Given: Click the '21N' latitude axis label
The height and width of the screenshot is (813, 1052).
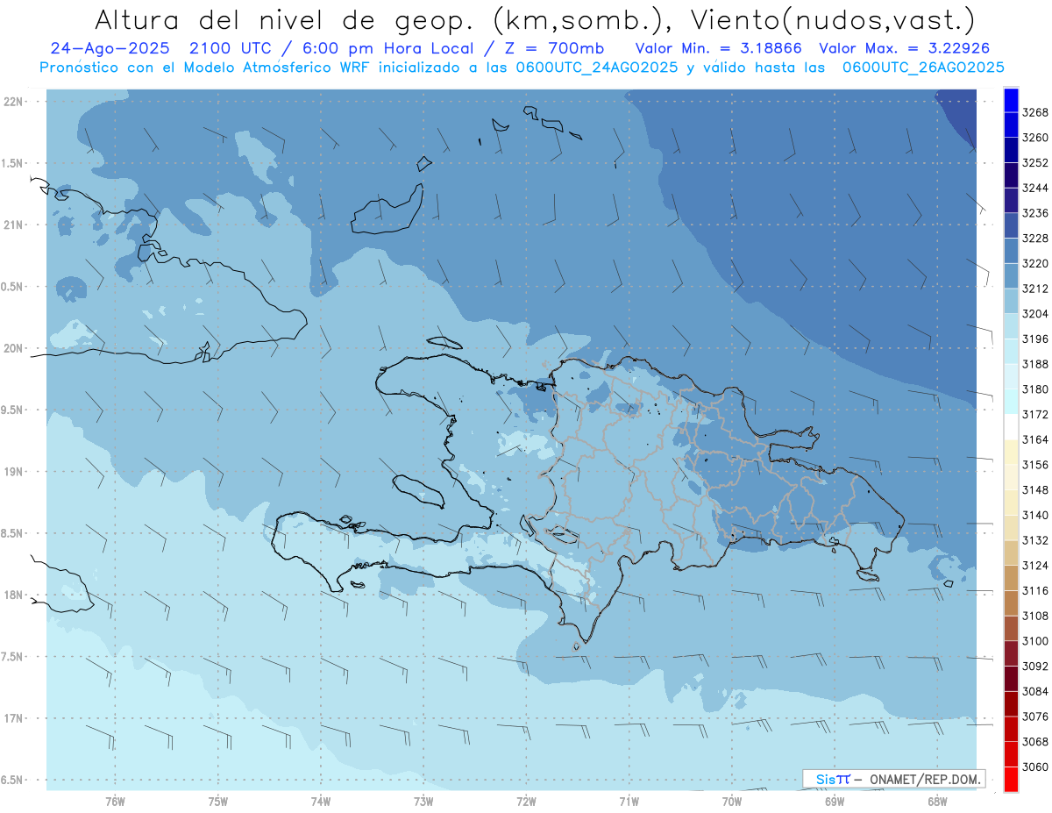Looking at the screenshot, I should pyautogui.click(x=13, y=225).
